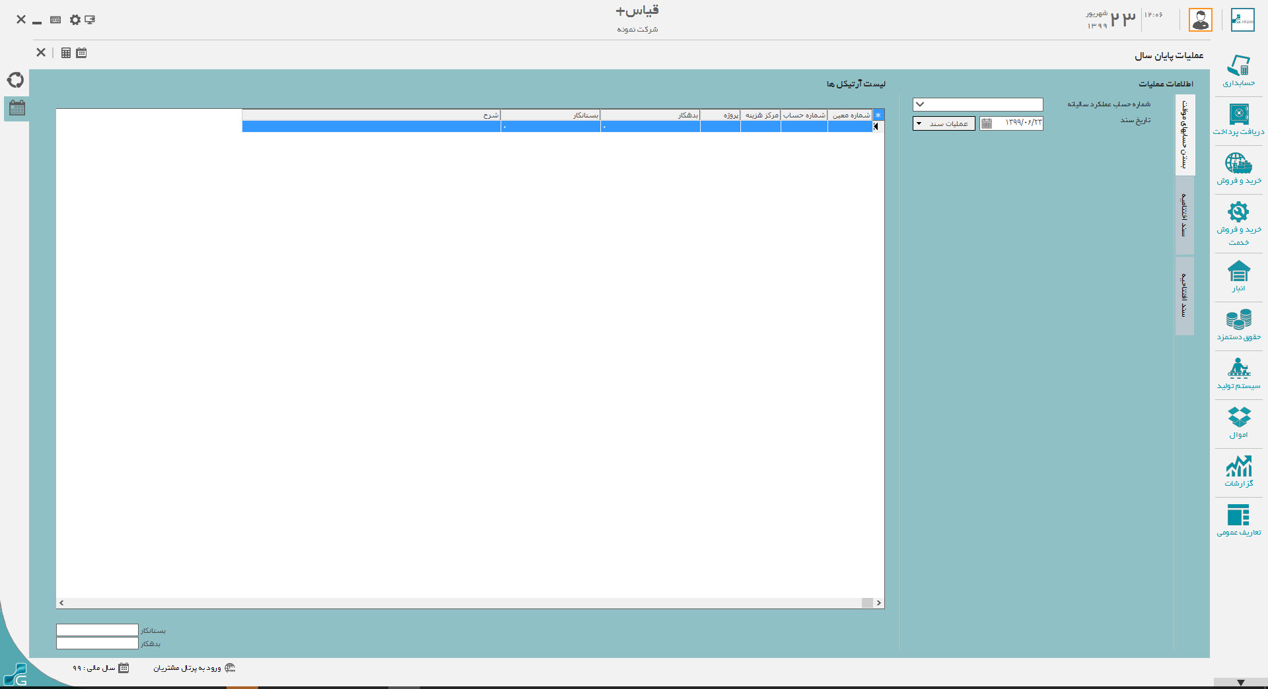
Task: Open the گزارشات reports module
Action: 1238,472
